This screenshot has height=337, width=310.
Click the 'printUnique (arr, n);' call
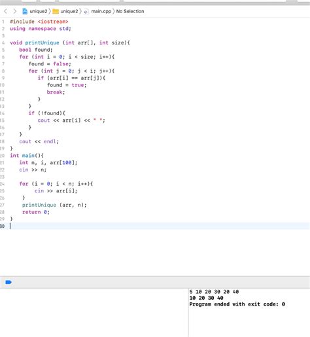[54, 205]
